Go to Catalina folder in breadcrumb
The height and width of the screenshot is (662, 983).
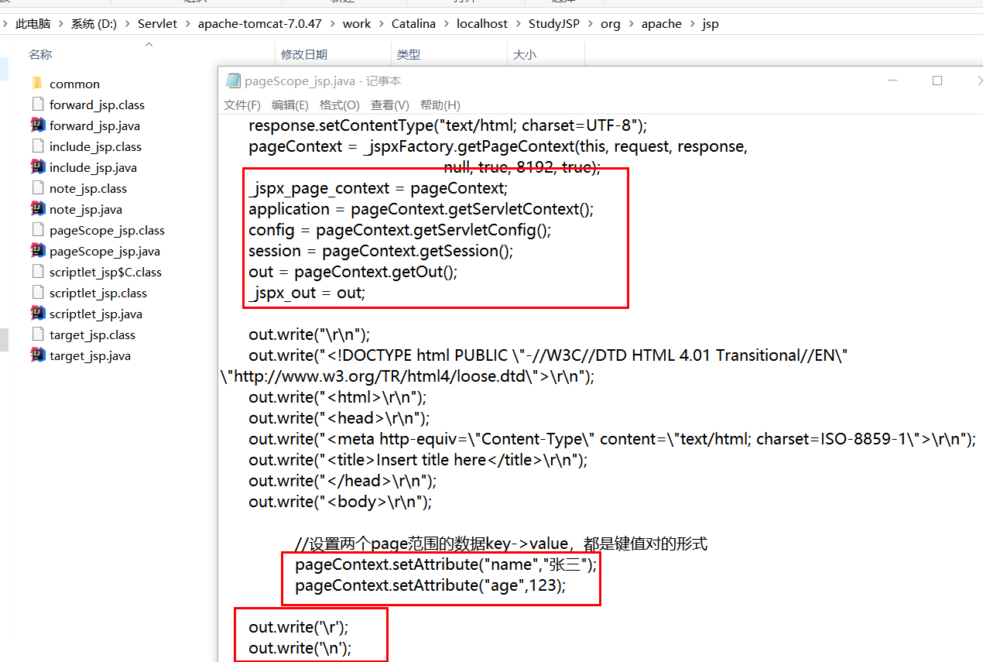(413, 24)
